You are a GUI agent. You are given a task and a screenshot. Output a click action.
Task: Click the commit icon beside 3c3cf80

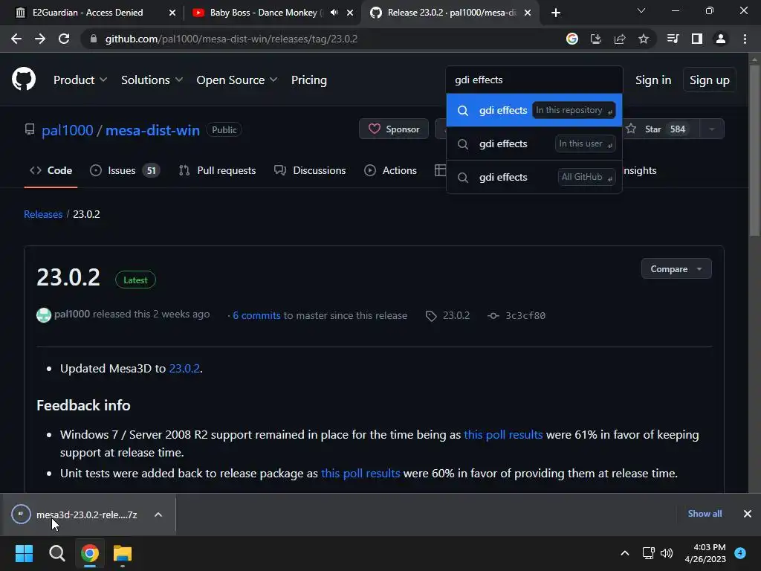(x=493, y=316)
